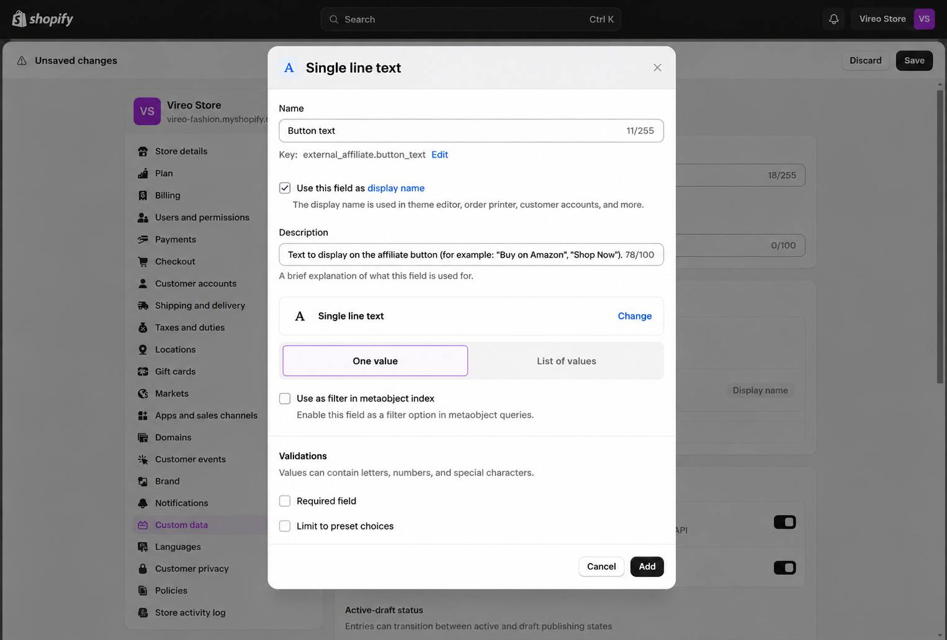Click the Display name badge
Image resolution: width=947 pixels, height=640 pixels.
point(760,390)
